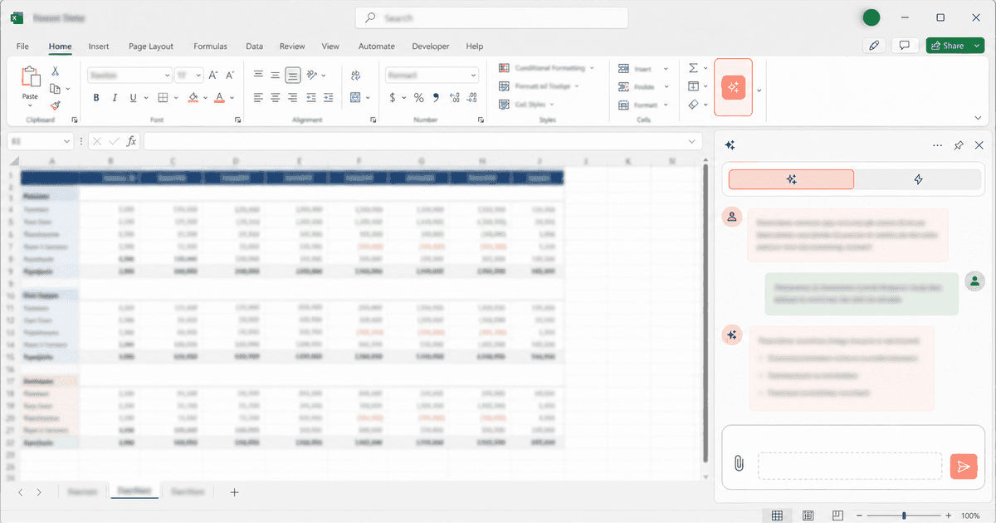Switch to Page Layout view in status bar

[808, 516]
